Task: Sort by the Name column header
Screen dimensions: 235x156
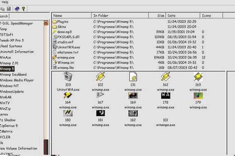Action: click(x=72, y=15)
